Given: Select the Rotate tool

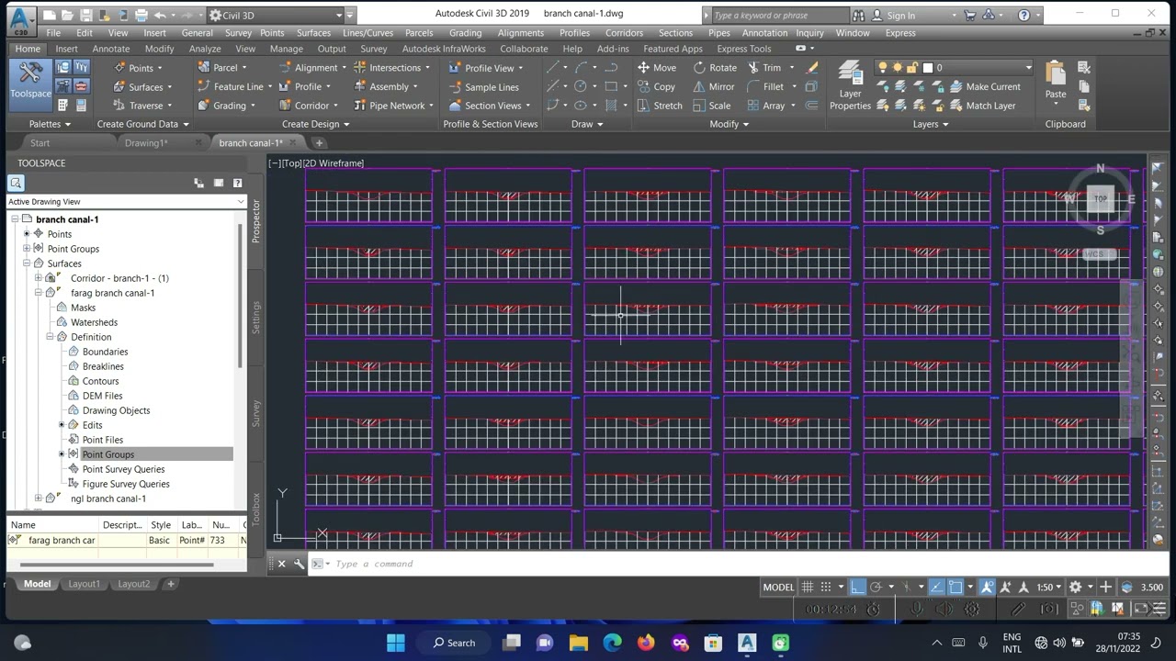Looking at the screenshot, I should point(715,67).
